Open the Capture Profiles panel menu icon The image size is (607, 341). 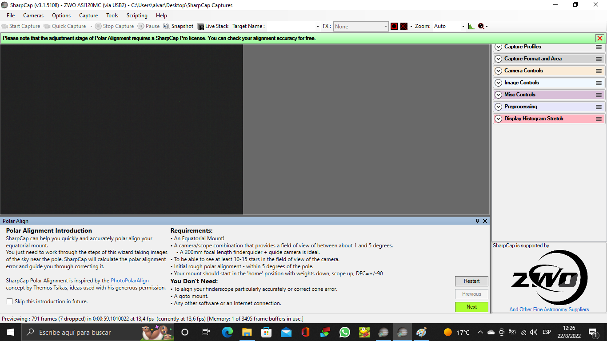tap(599, 47)
